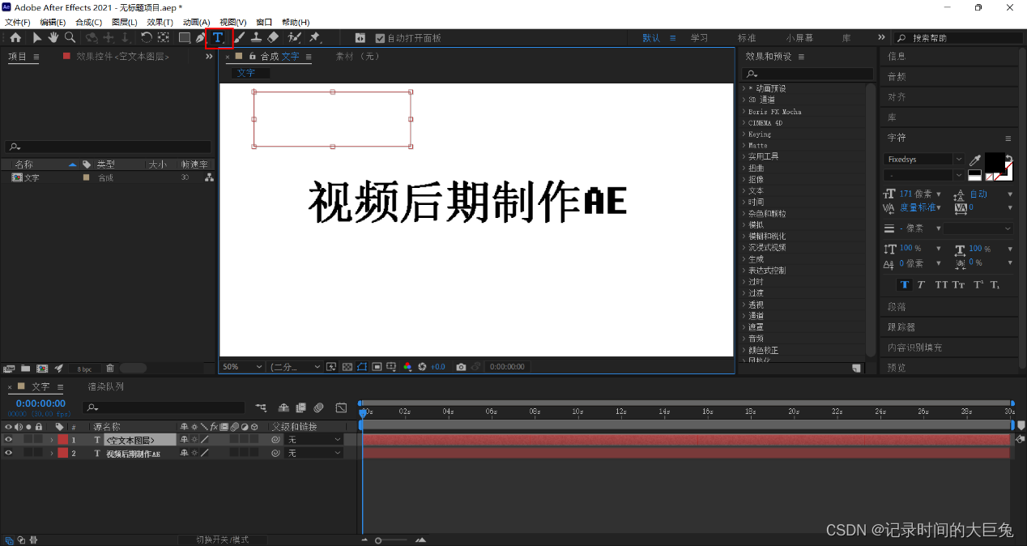Open the Fixedsys font family dropdown
The image size is (1027, 546).
923,160
